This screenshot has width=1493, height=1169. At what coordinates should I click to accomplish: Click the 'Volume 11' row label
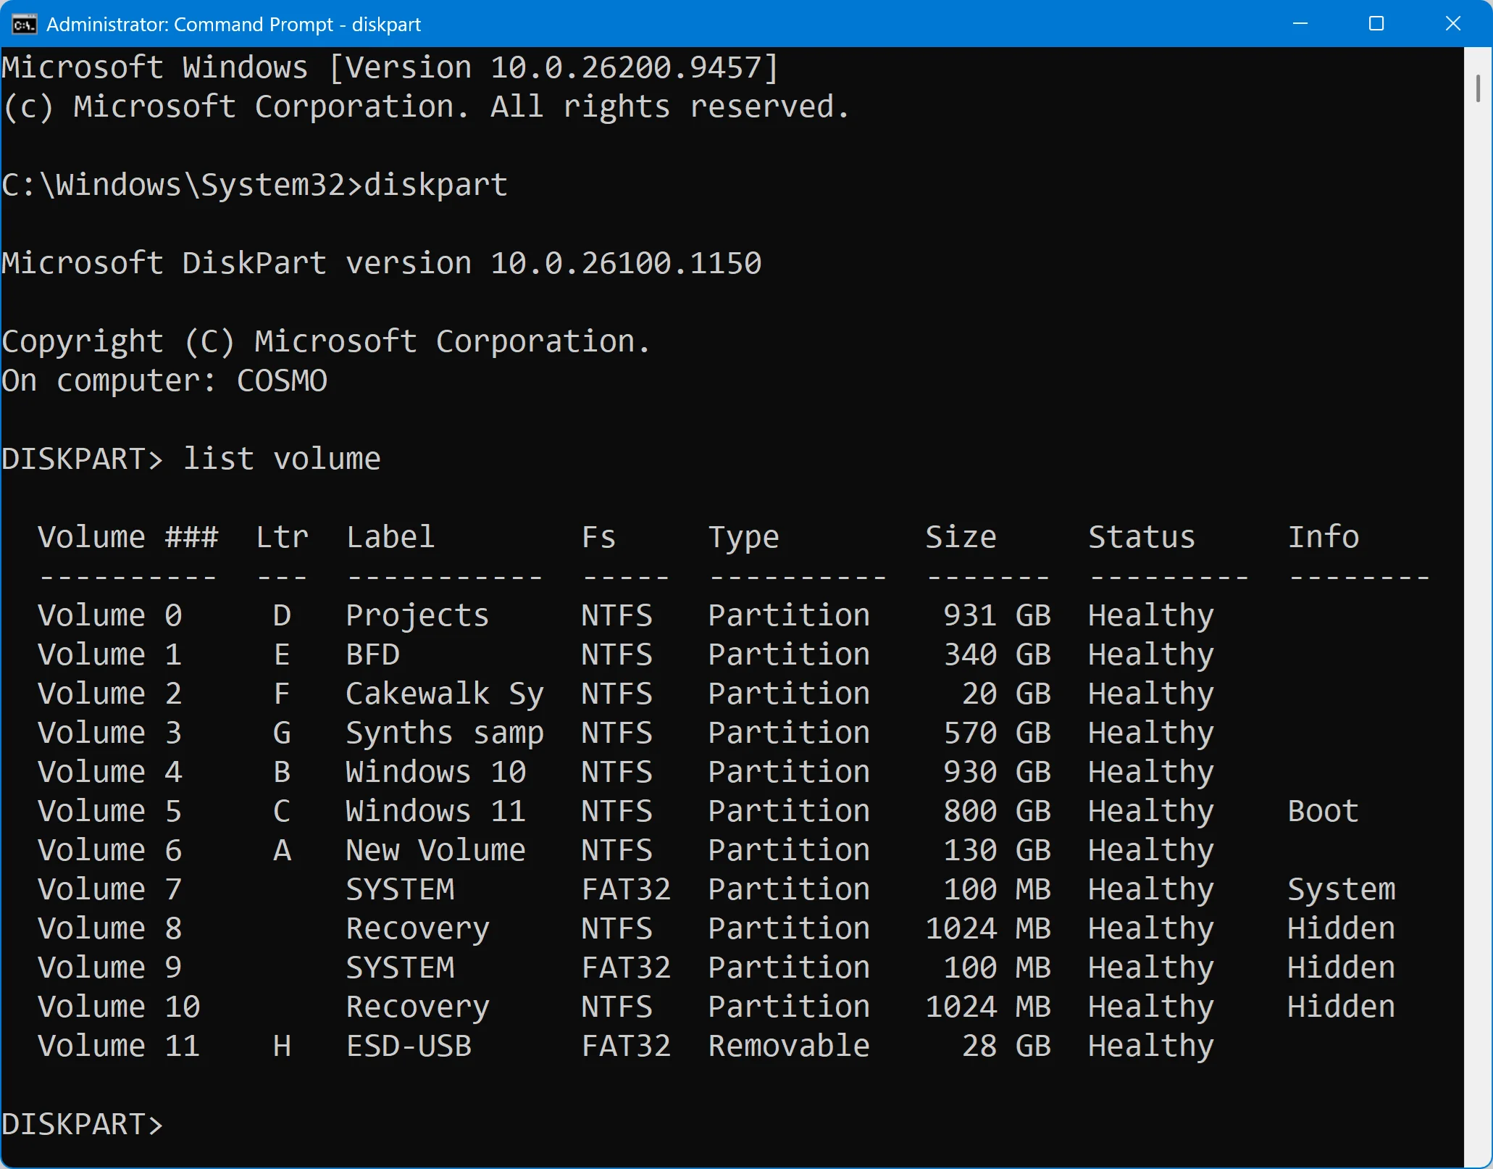[x=119, y=1046]
